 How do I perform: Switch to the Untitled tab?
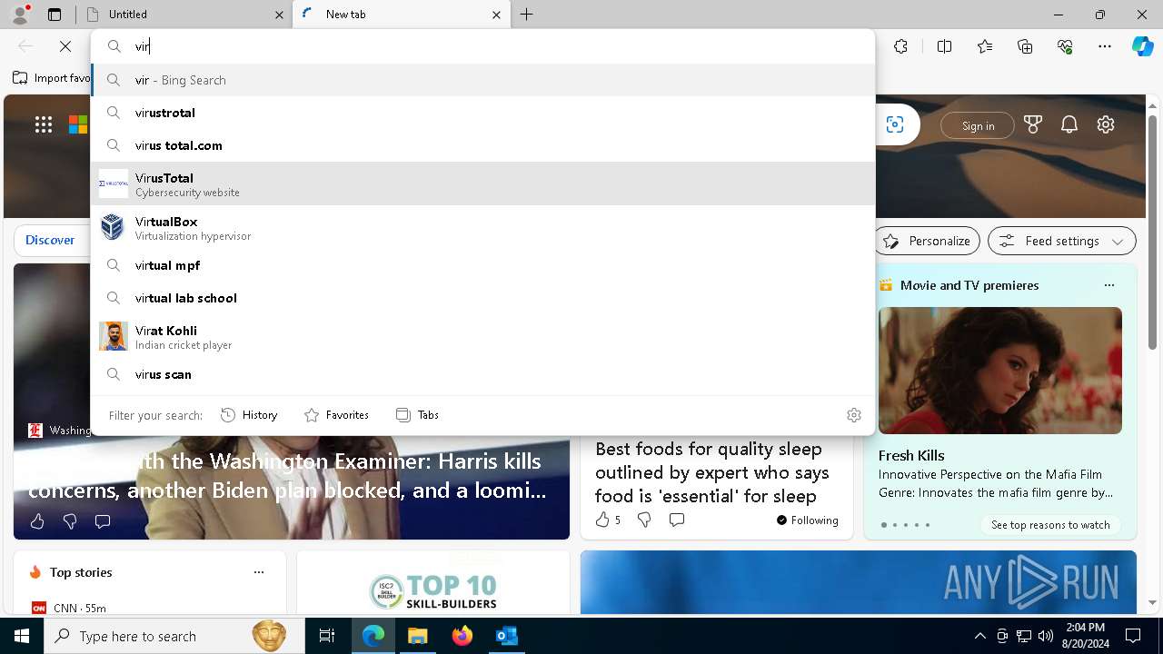[182, 15]
